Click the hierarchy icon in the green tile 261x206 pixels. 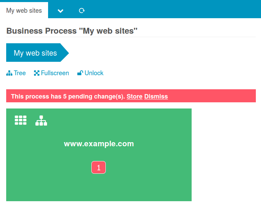(x=41, y=121)
